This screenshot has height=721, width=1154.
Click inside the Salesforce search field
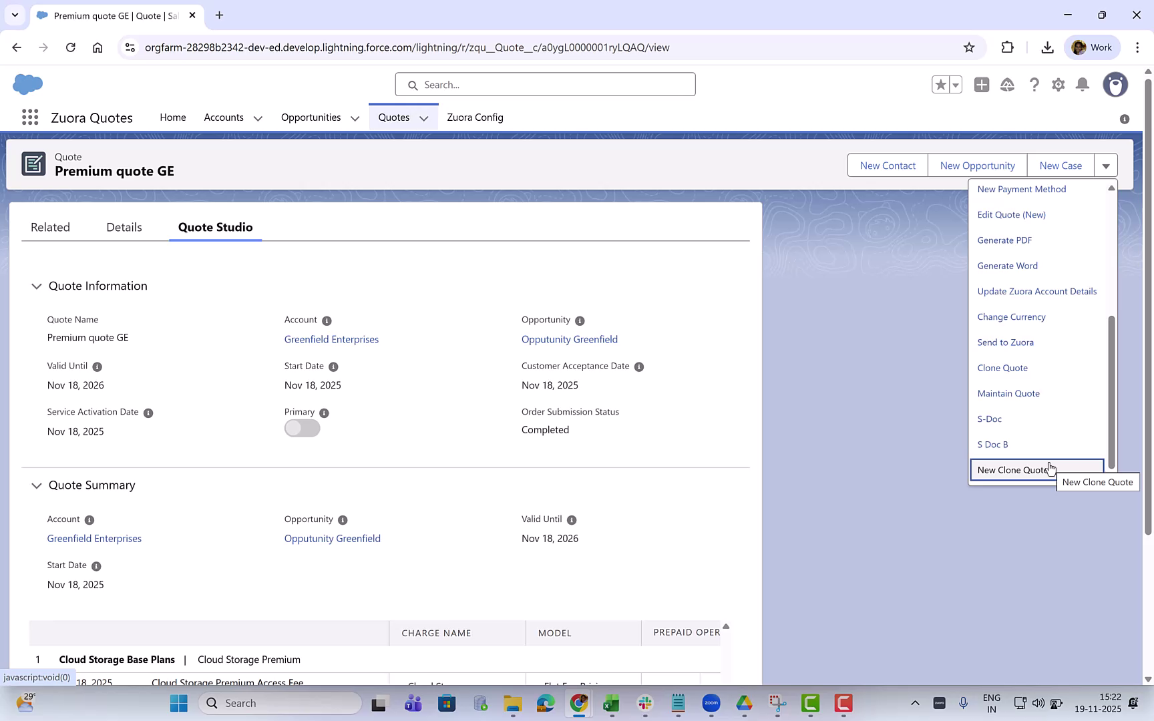(545, 85)
